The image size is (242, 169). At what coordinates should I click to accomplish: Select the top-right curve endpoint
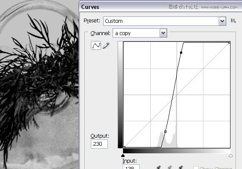pos(229,42)
